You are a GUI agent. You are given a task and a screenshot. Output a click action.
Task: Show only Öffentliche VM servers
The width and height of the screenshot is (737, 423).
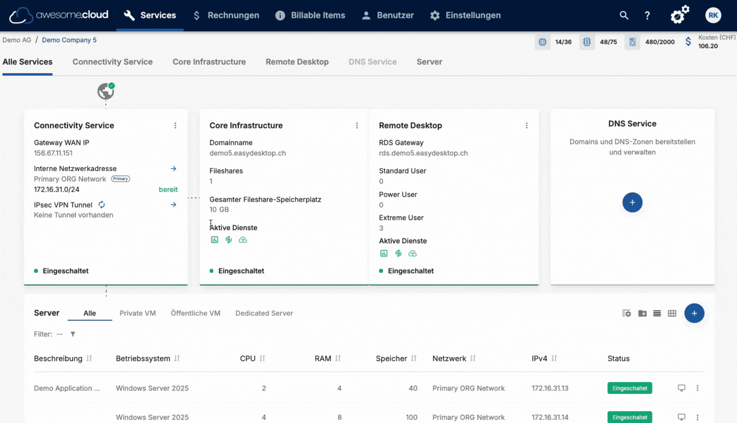point(195,313)
